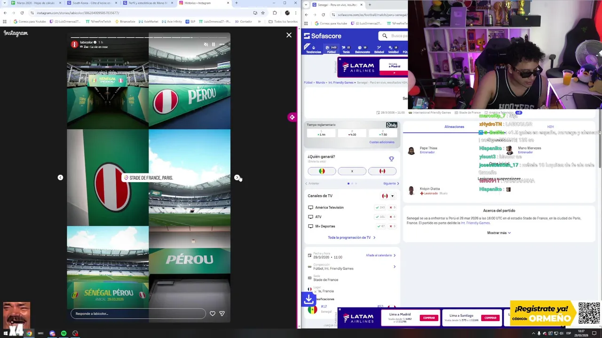Click the 'Int. Friendly Games' breadcrumb
This screenshot has width=602, height=338.
pyautogui.click(x=341, y=83)
